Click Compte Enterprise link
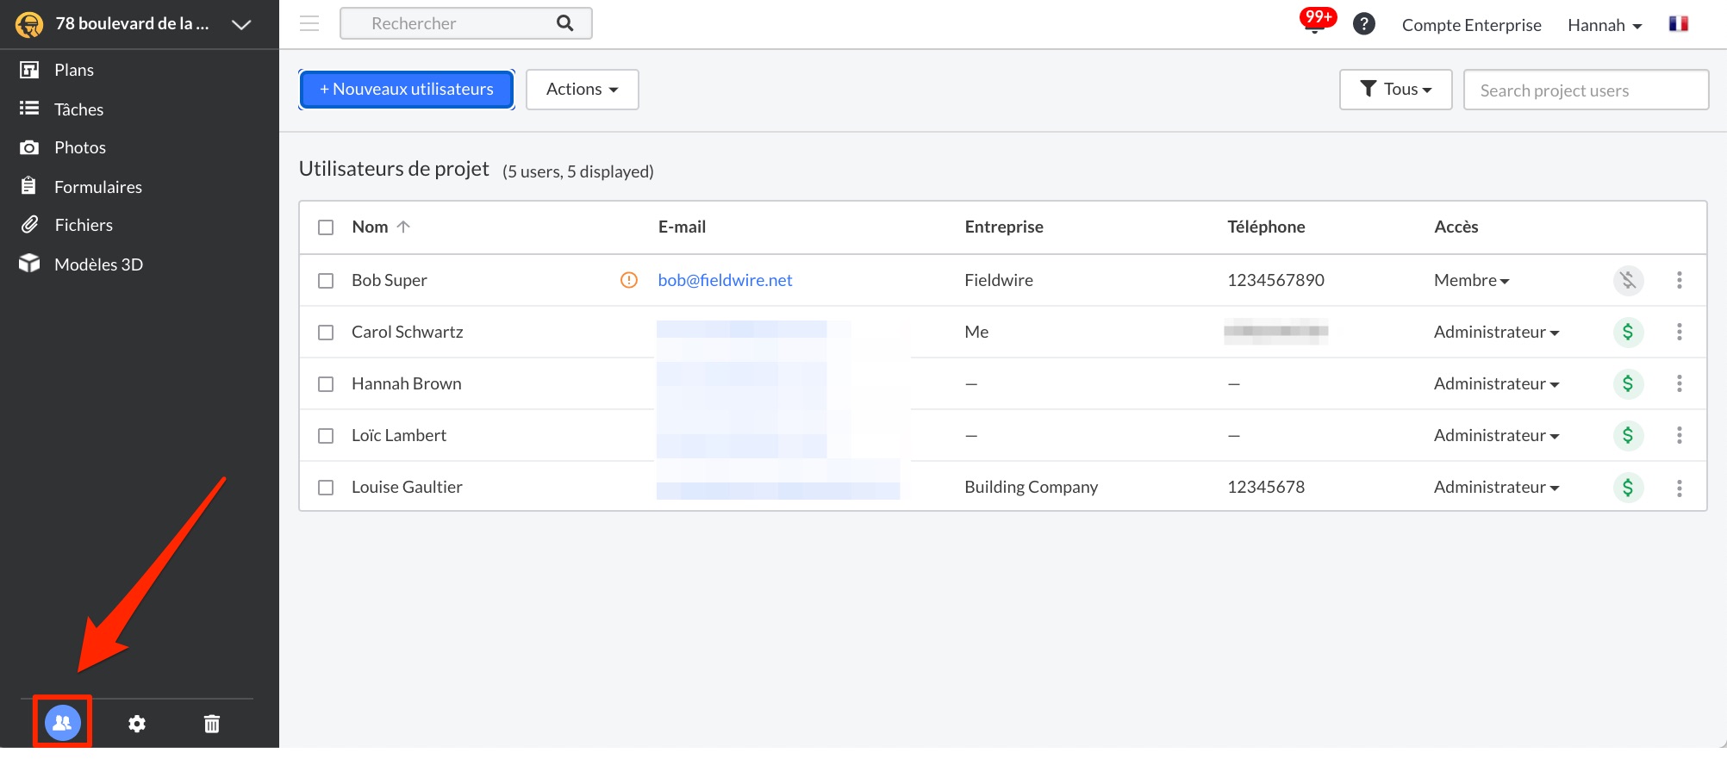 [1471, 25]
